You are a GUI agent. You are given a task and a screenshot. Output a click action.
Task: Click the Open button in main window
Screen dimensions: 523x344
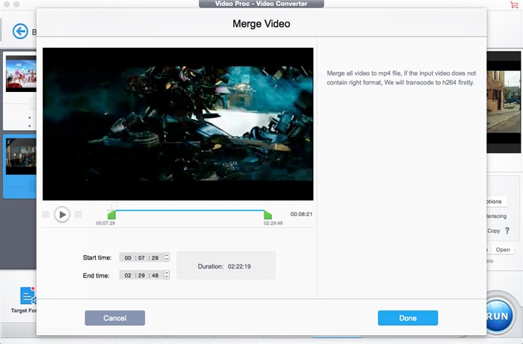(502, 250)
